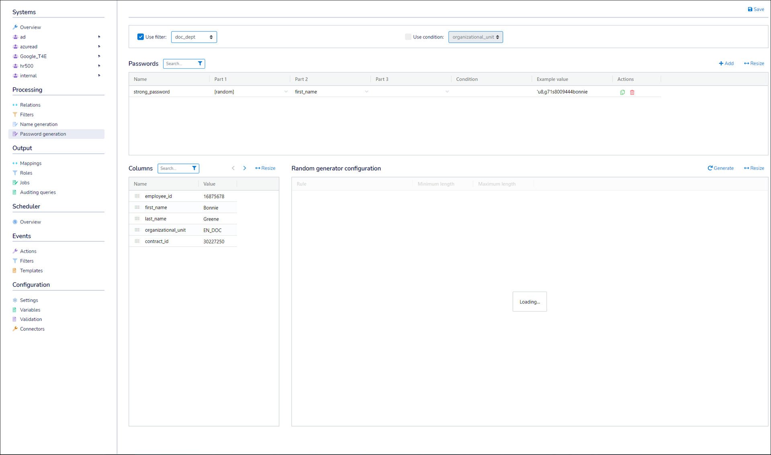Uncheck the Use filter checkbox
The height and width of the screenshot is (455, 771).
point(141,37)
